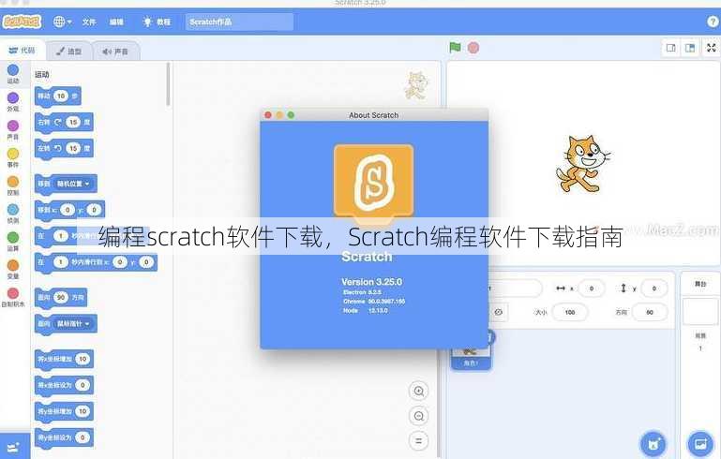Viewport: 721px width, 459px height.
Task: Click the 左转 15 度 turn left block
Action: coord(64,148)
